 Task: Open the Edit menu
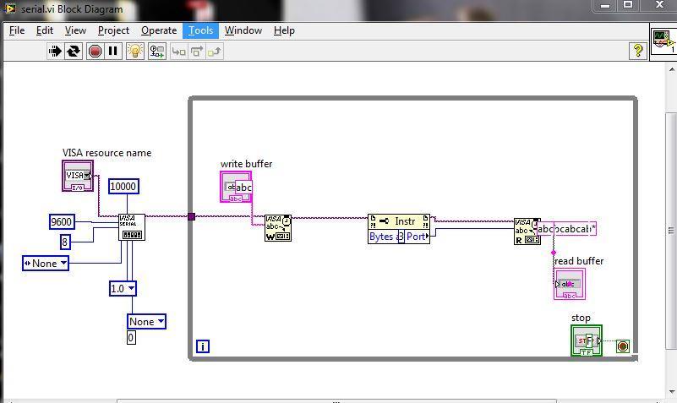point(45,30)
